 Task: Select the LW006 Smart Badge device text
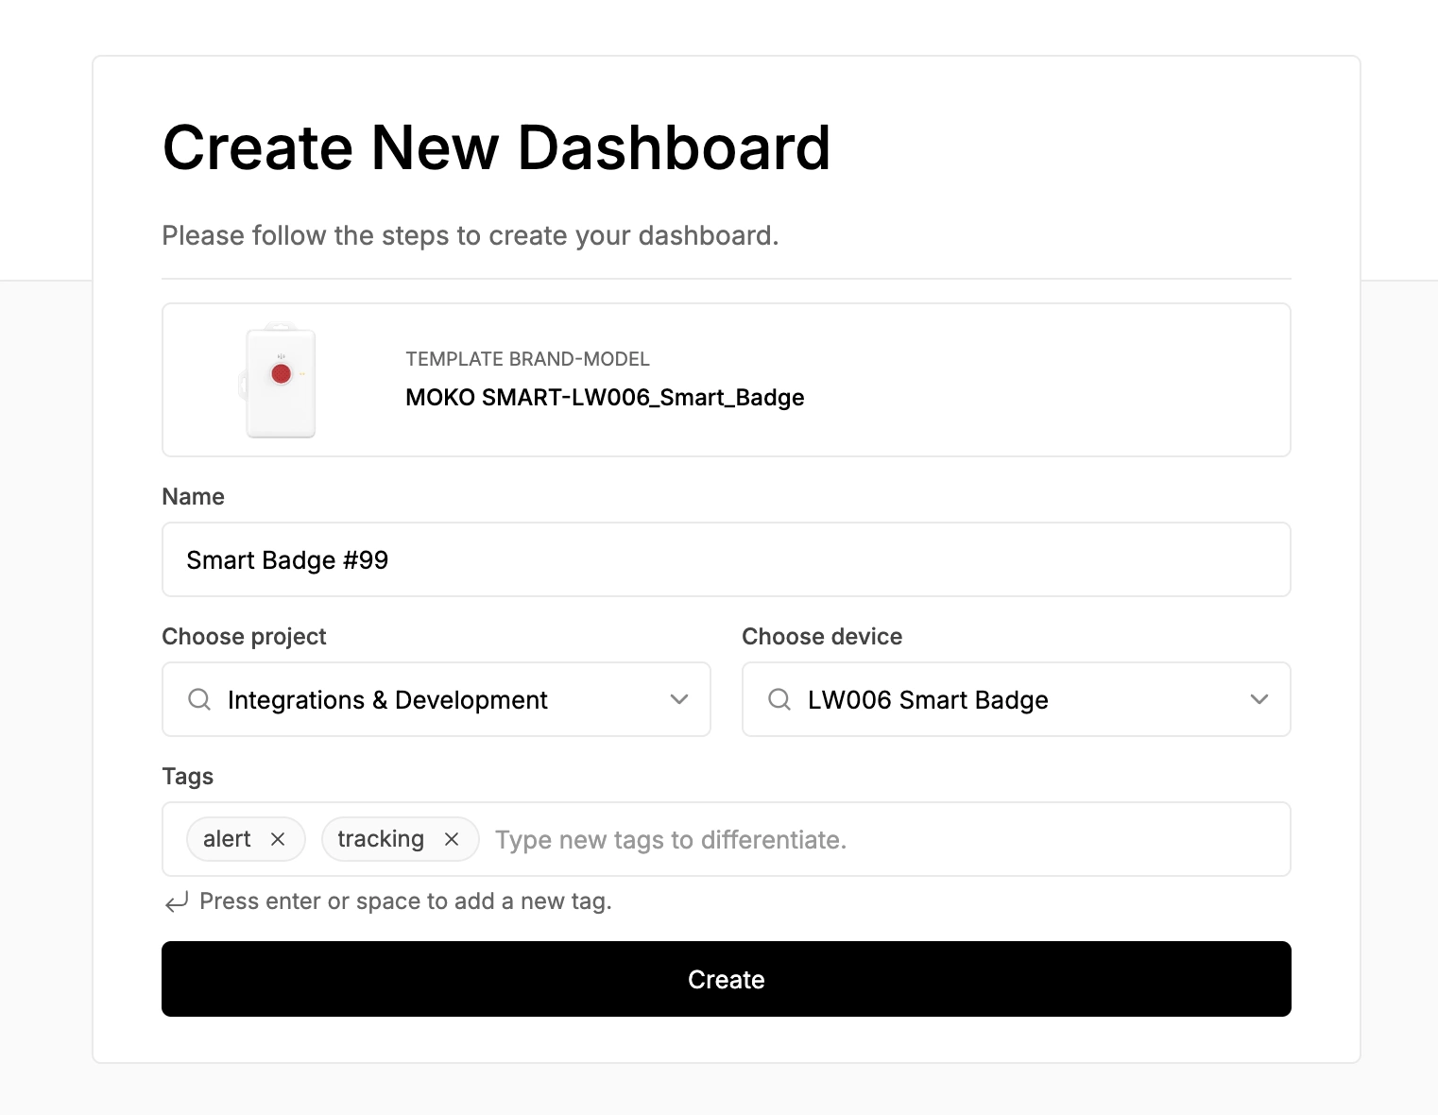click(x=928, y=700)
